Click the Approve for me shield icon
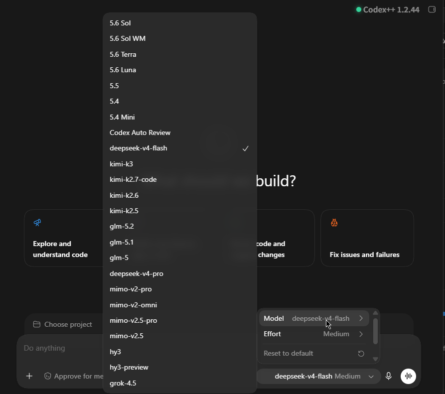This screenshot has height=394, width=445. tap(48, 376)
